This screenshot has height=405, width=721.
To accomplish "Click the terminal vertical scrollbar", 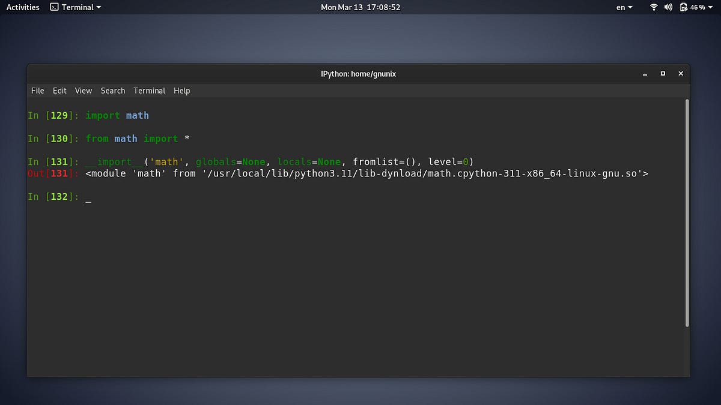I will tap(687, 213).
